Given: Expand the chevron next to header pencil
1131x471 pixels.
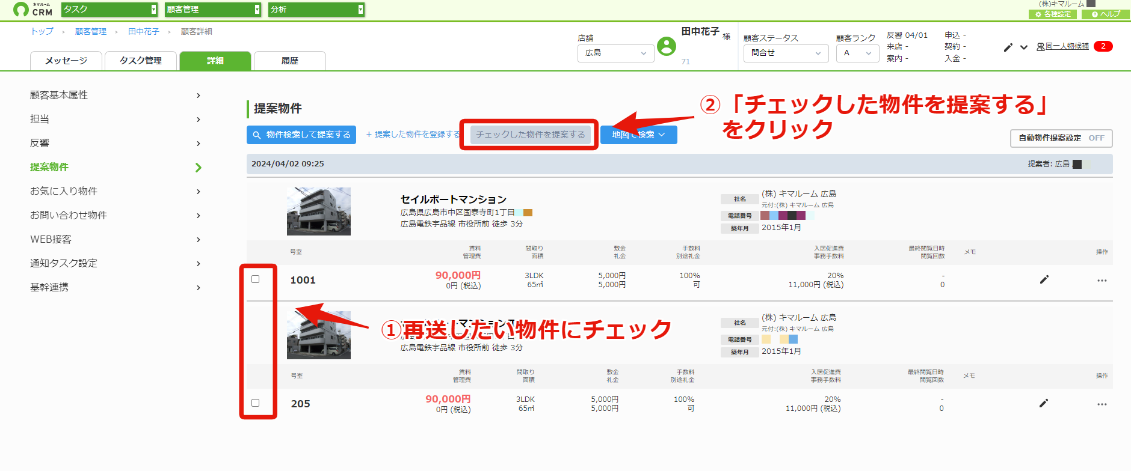Looking at the screenshot, I should (1024, 47).
